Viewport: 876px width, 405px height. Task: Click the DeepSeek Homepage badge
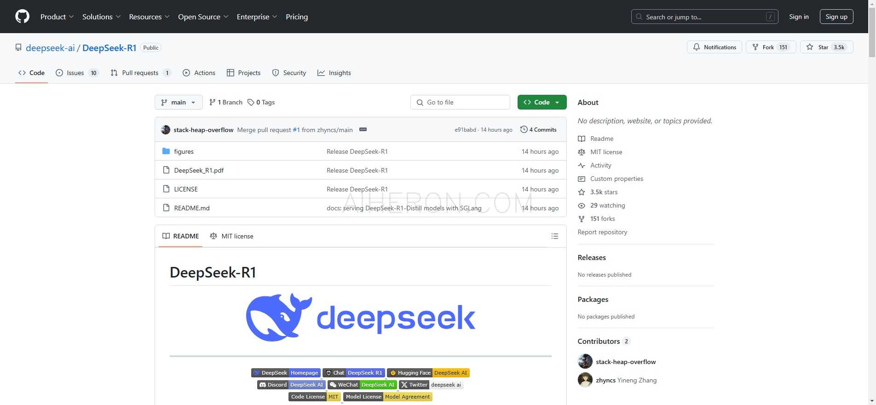(286, 373)
